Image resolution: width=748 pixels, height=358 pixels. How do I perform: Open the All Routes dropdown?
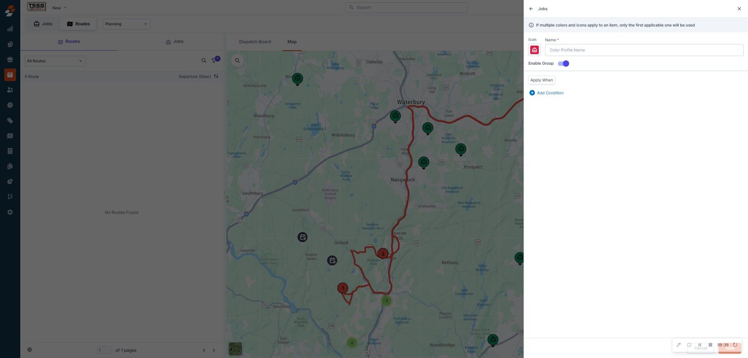[x=55, y=61]
